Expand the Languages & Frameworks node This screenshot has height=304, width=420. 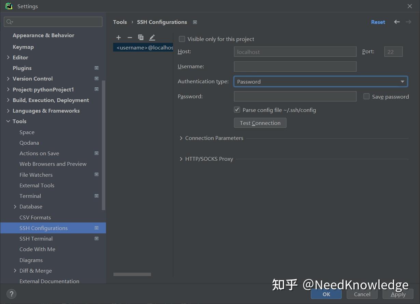coord(8,111)
